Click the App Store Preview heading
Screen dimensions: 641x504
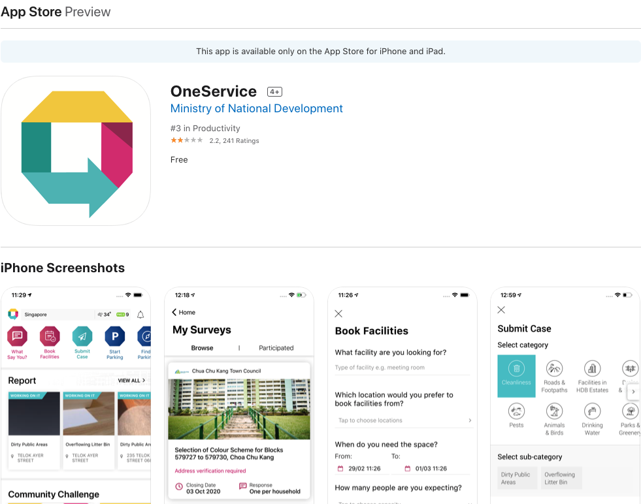[56, 12]
